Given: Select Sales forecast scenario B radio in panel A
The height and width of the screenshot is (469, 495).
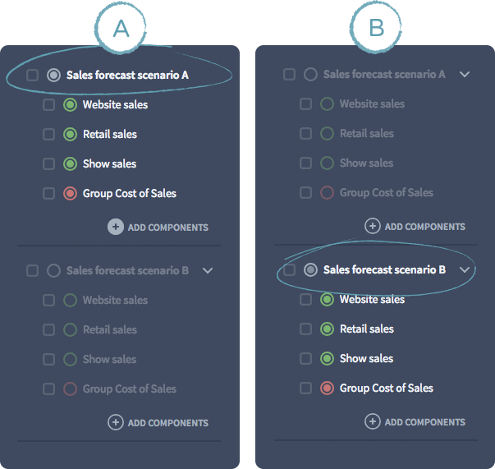Looking at the screenshot, I should click(x=53, y=271).
